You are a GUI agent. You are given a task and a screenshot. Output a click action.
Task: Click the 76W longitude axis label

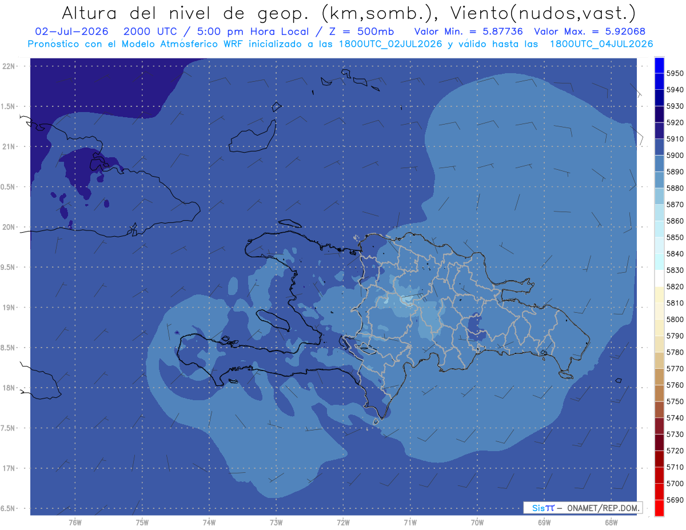click(x=75, y=522)
